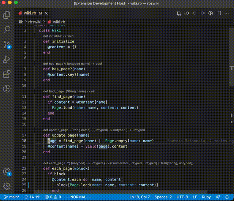
Task: Open the Git graph icon in activity bar
Action: (7, 89)
